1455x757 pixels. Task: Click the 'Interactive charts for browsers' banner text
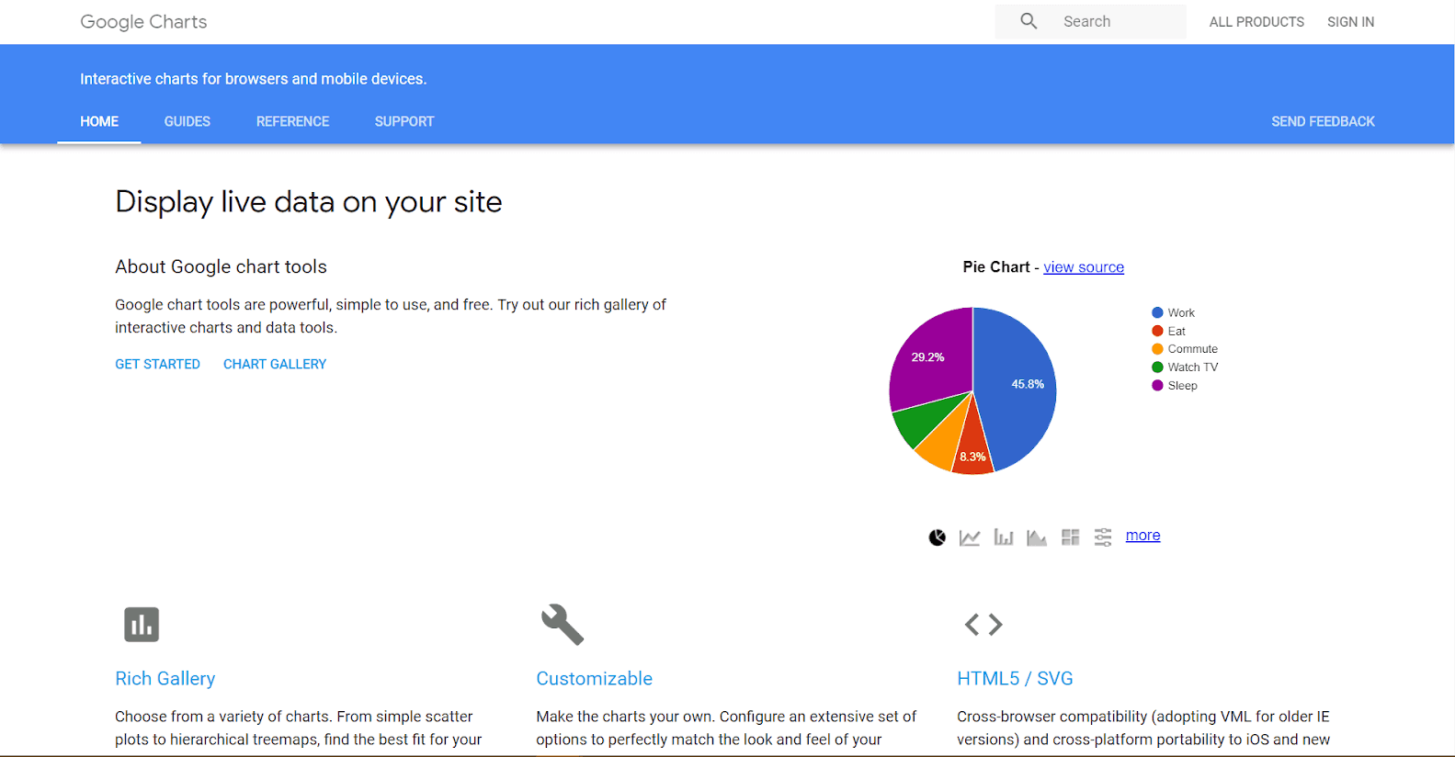253,79
